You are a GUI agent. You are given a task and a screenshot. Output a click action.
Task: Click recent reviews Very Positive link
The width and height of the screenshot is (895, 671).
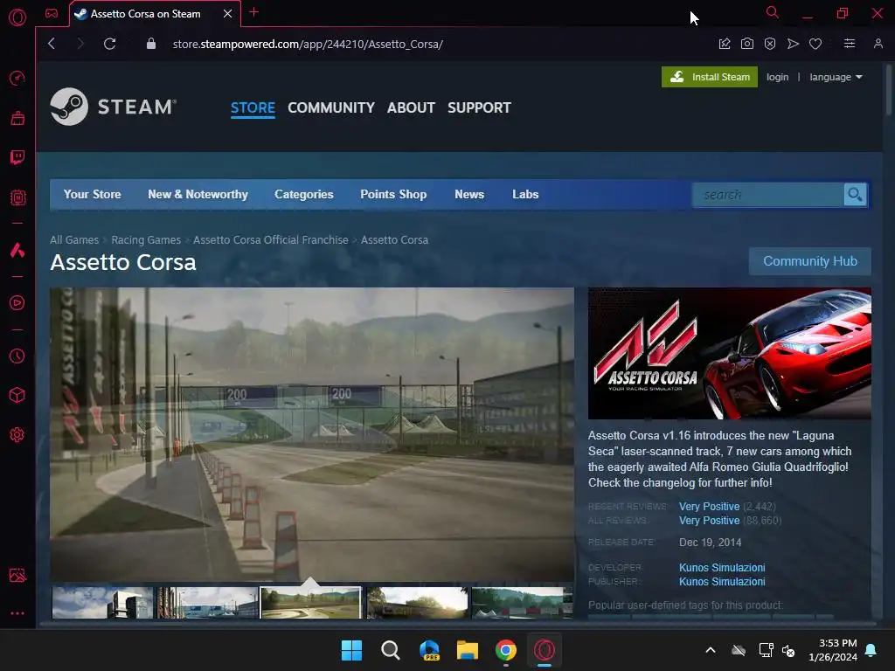click(709, 507)
